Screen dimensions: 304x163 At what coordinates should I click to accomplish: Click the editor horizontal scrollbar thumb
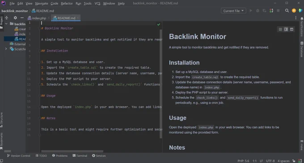click(x=72, y=151)
